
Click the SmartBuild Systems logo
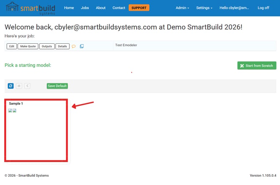pos(31,8)
